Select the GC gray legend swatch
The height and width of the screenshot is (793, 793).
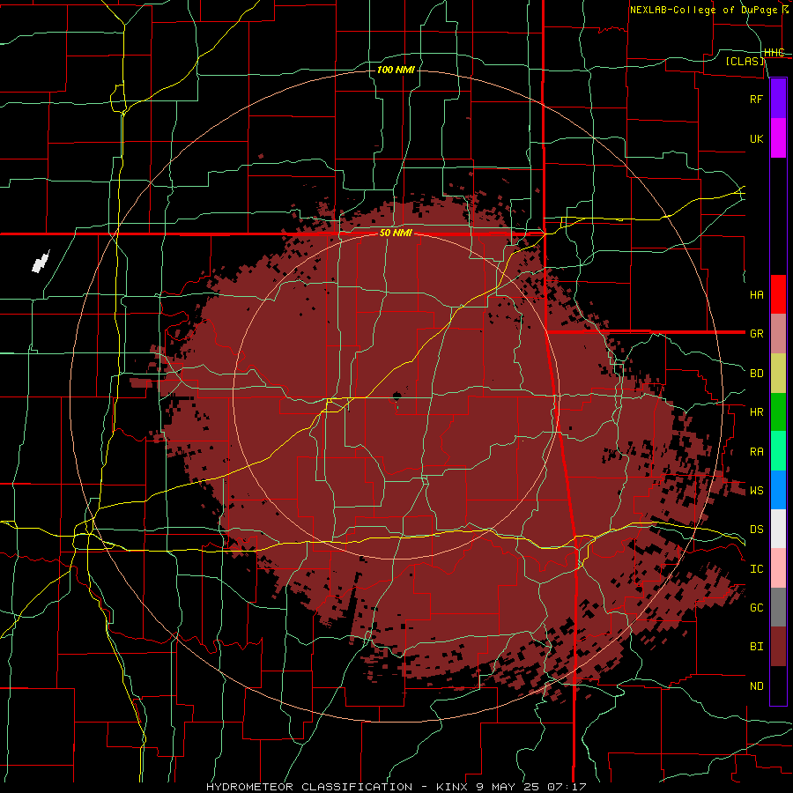[778, 607]
